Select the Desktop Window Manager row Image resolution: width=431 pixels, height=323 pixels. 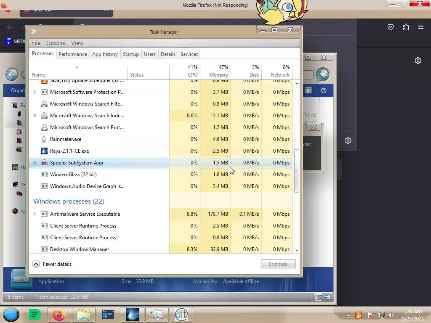click(x=161, y=249)
